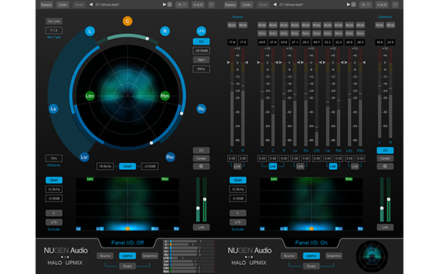The image size is (439, 274).
Task: Toggle the Shelf button below the surround scope
Action: click(x=127, y=166)
